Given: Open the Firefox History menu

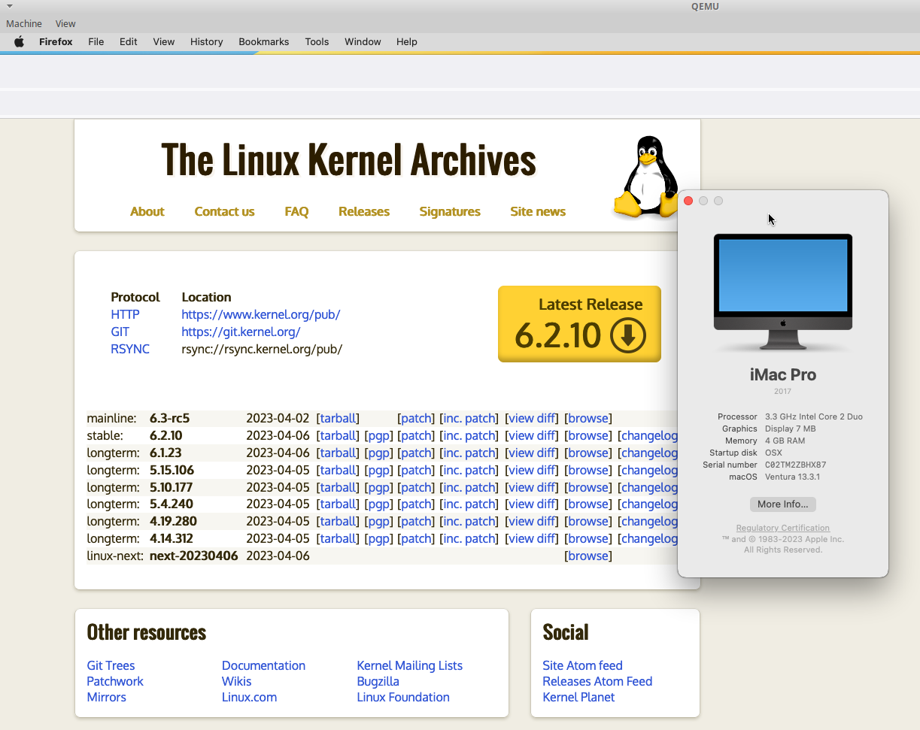Looking at the screenshot, I should click(x=206, y=42).
